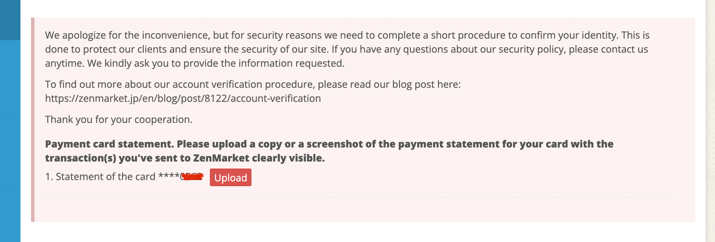
Task: Click the vertical scrollbar on the right edge
Action: click(710, 121)
